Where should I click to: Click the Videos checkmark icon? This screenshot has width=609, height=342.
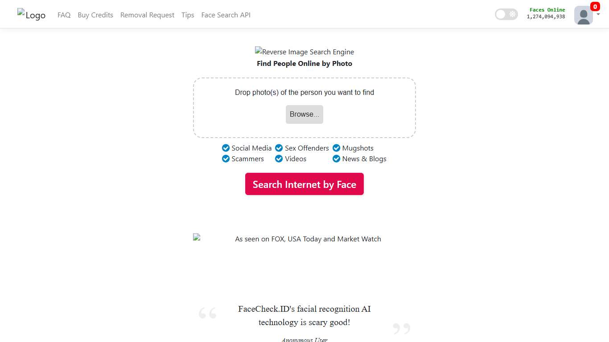point(279,159)
